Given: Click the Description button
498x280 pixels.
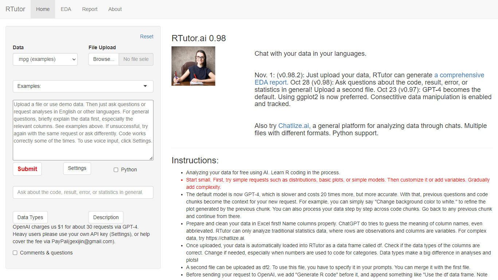Looking at the screenshot, I should click(x=106, y=217).
